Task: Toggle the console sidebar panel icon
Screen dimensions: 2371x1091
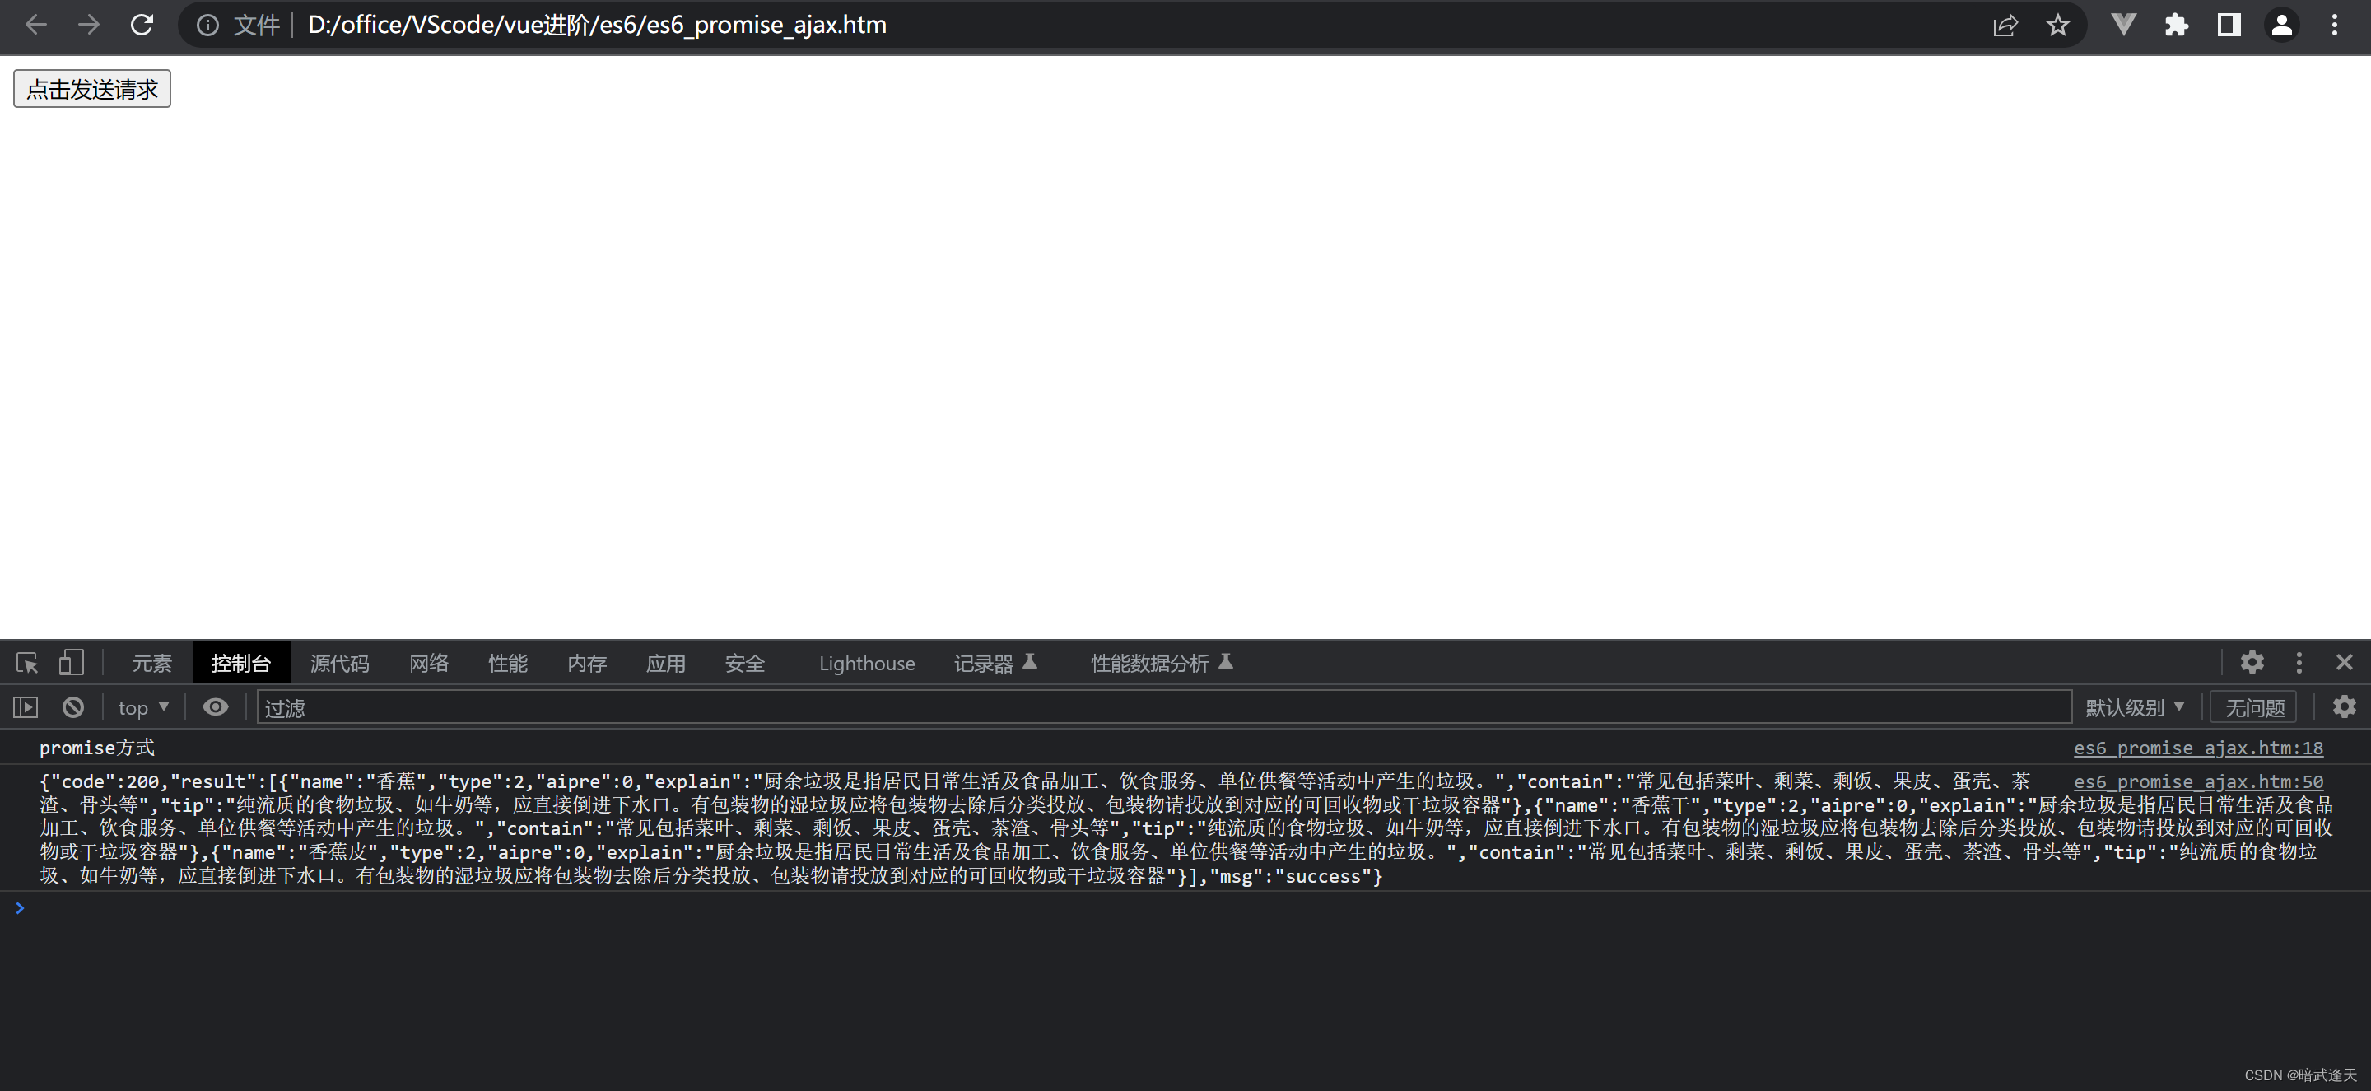Action: point(25,707)
